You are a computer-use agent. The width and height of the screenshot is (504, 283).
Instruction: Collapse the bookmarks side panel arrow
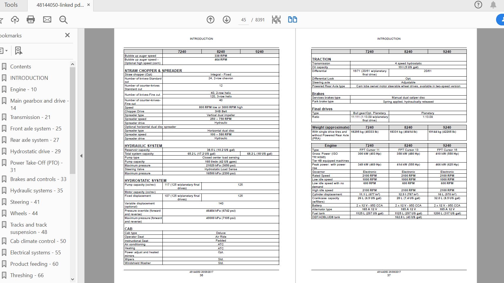(81, 156)
